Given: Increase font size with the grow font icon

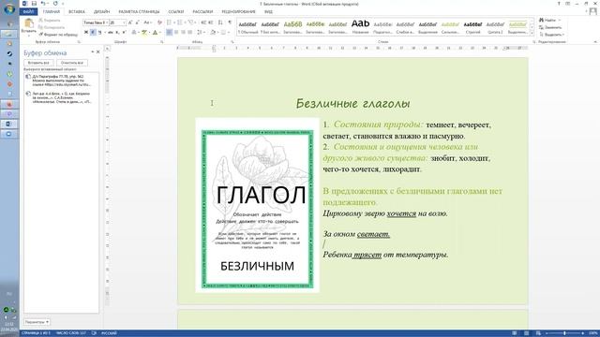Looking at the screenshot, I should click(130, 22).
